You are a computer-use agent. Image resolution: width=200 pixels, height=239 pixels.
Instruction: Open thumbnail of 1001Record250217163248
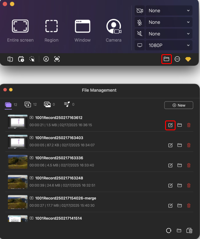(x=18, y=182)
